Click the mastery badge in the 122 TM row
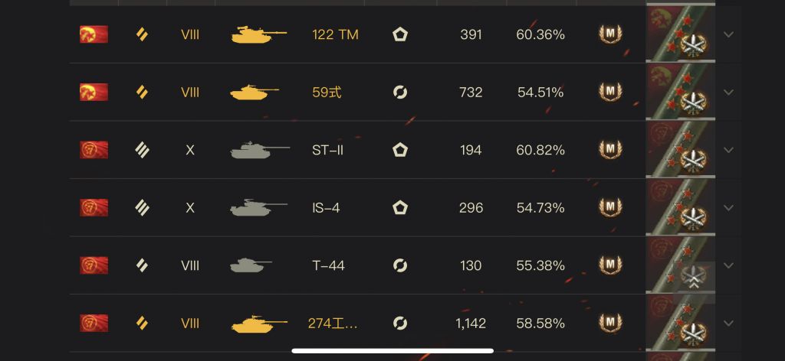 (x=609, y=34)
